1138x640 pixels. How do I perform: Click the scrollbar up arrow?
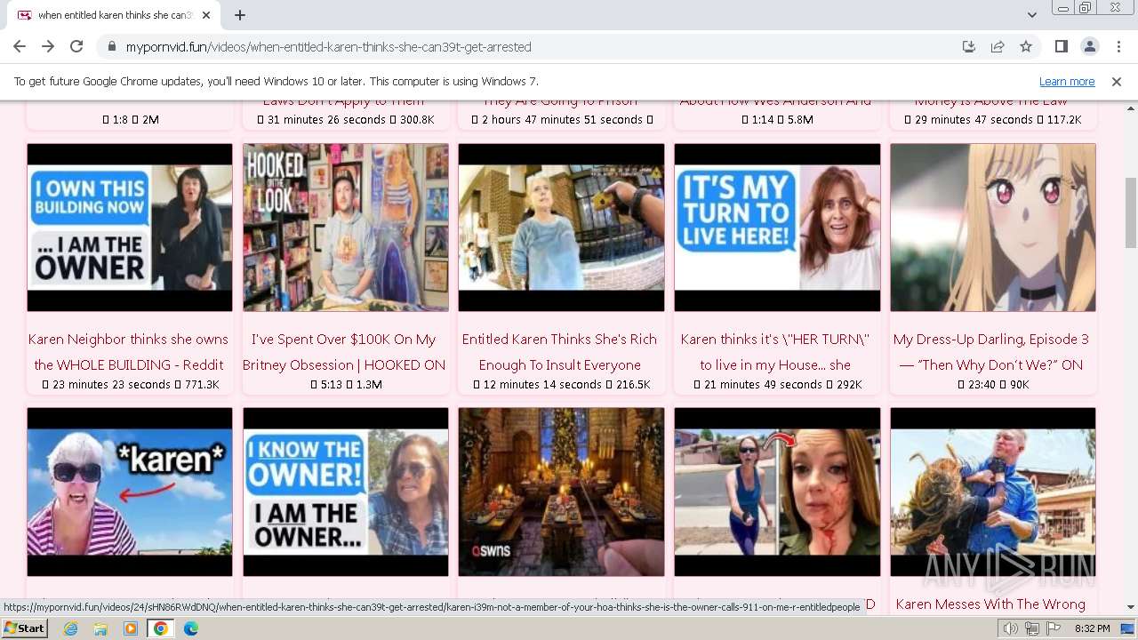tap(1130, 107)
